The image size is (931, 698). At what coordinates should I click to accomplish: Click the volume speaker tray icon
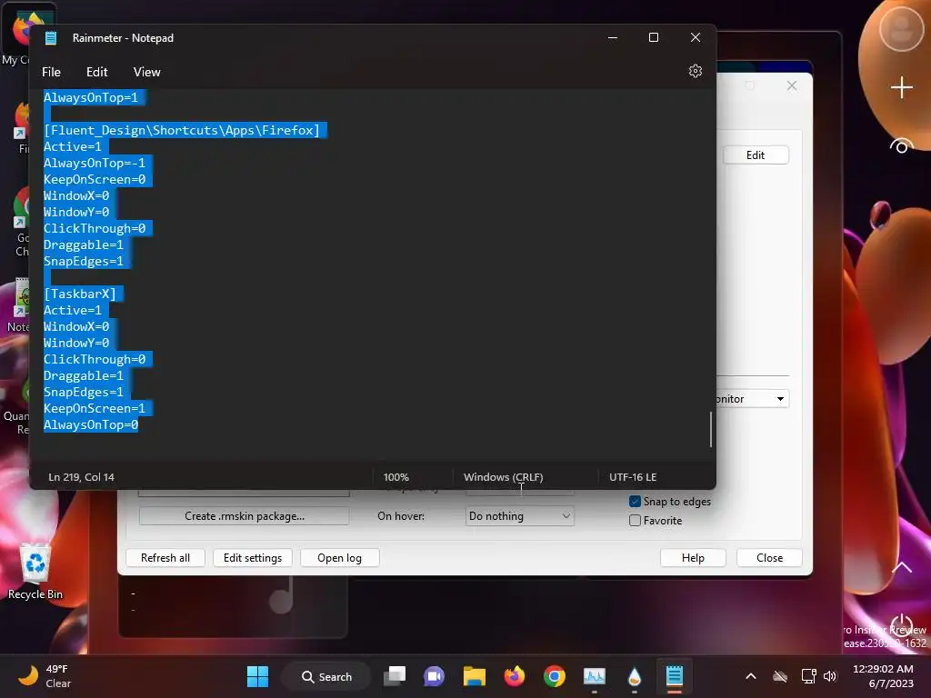(x=830, y=676)
